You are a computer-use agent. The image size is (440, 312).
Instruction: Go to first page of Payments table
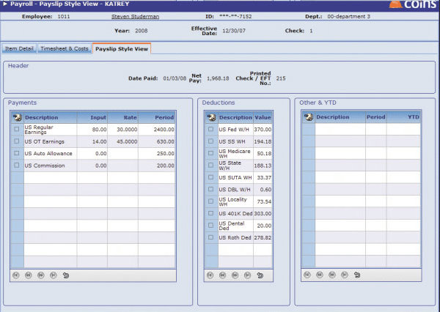point(16,275)
